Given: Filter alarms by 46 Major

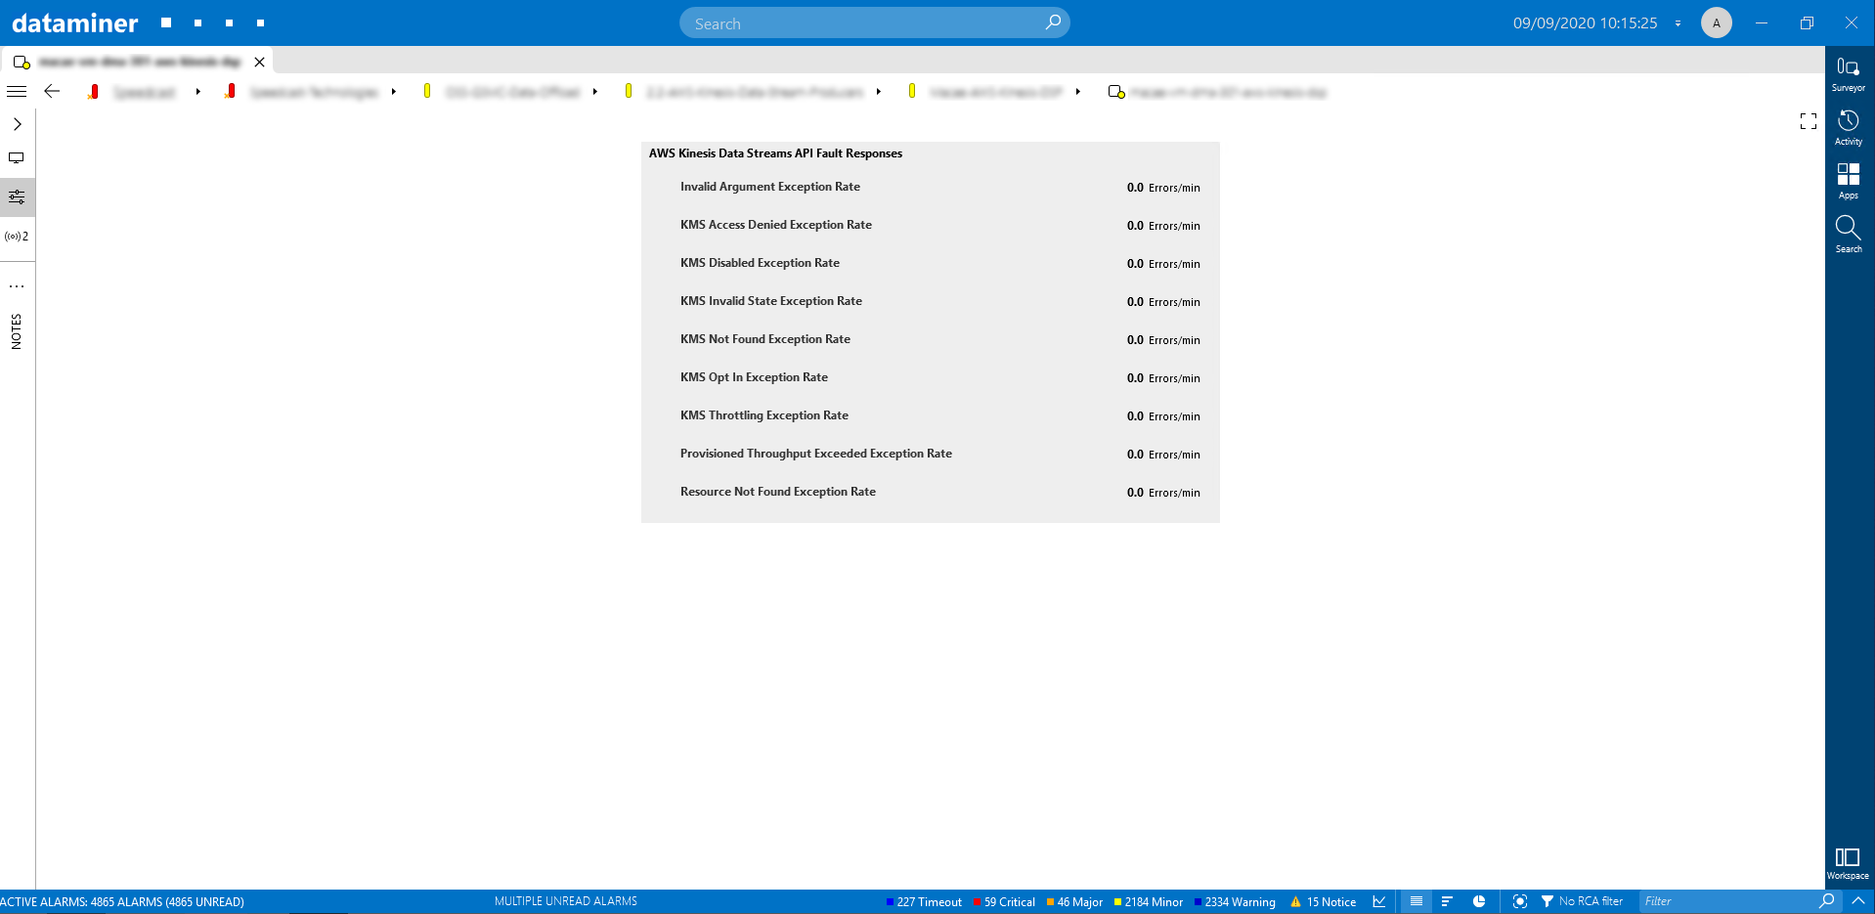Looking at the screenshot, I should pos(1074,902).
